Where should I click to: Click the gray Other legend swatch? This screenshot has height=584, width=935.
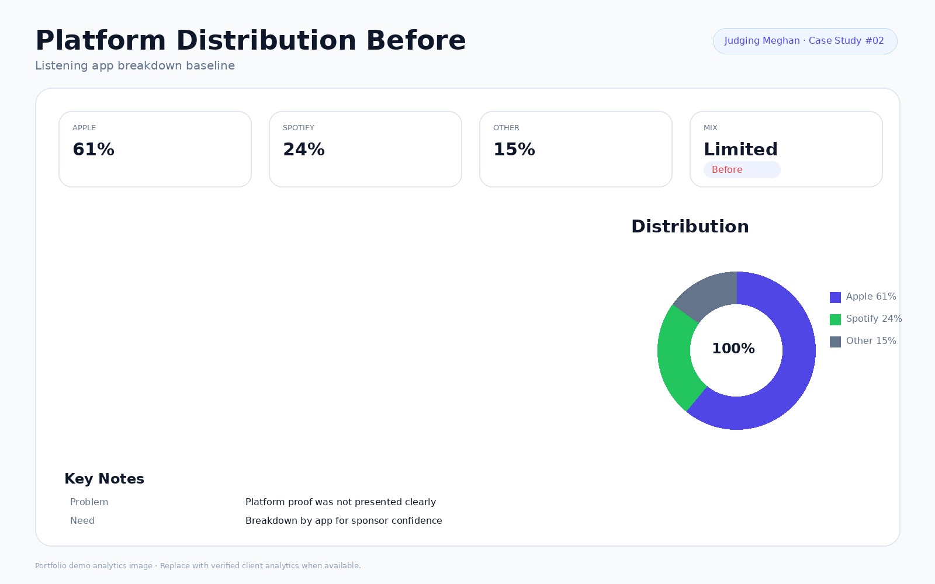click(835, 342)
